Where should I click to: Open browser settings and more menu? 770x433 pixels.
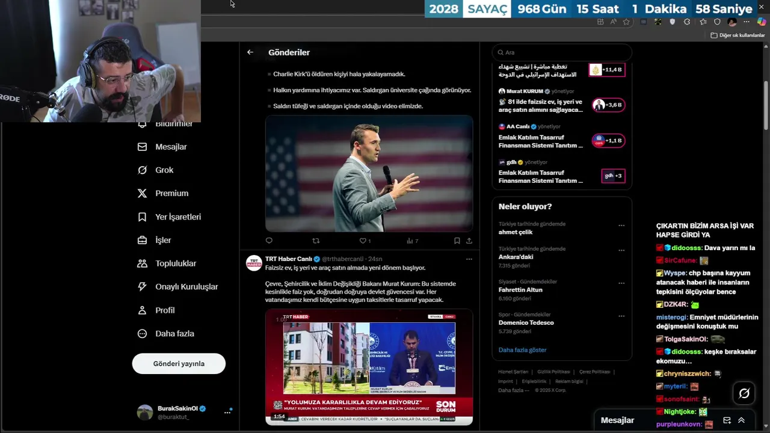coord(747,22)
